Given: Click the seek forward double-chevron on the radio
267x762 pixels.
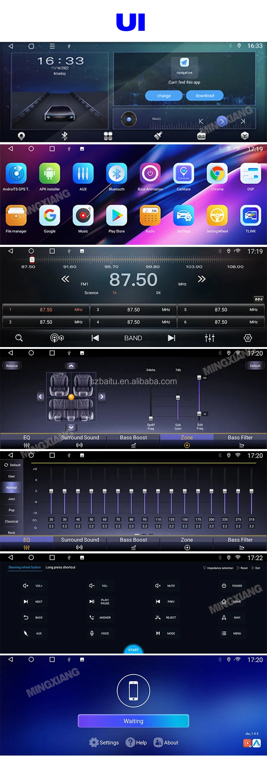Looking at the screenshot, I should 202,279.
